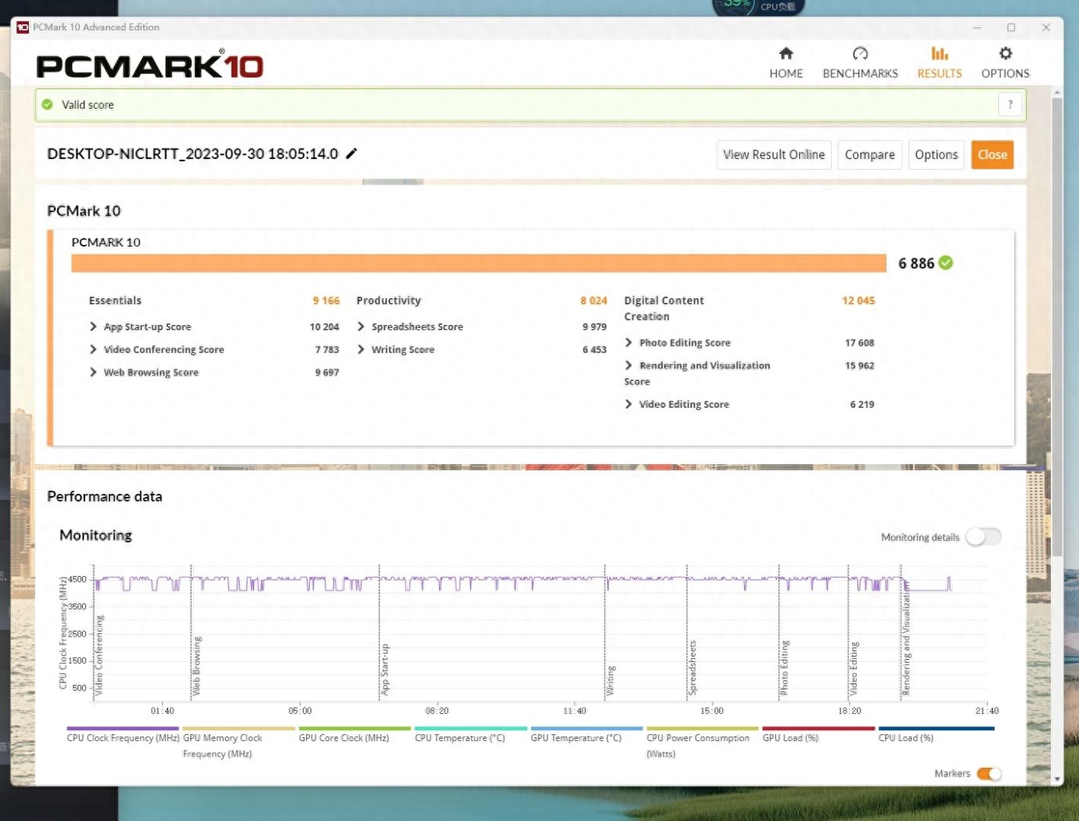Click the Spreadsheets timeline marker

coord(692,668)
